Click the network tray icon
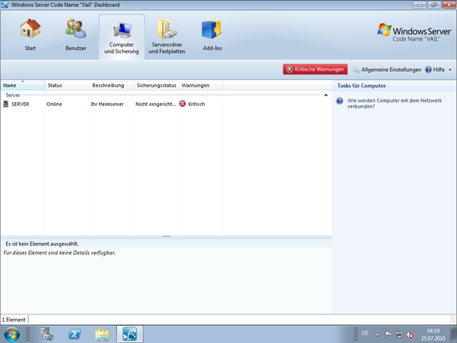This screenshot has width=457, height=343. pyautogui.click(x=398, y=334)
